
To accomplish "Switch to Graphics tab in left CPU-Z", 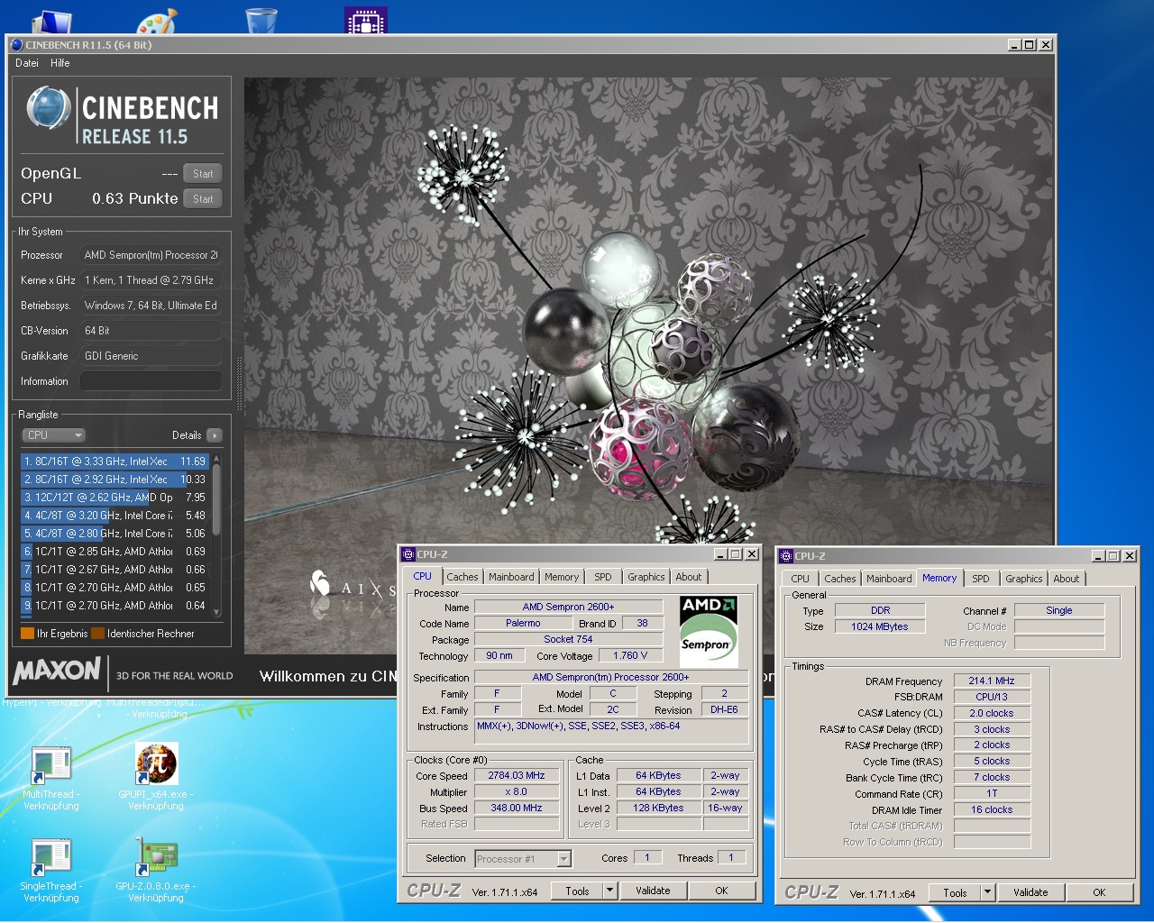I will coord(646,577).
